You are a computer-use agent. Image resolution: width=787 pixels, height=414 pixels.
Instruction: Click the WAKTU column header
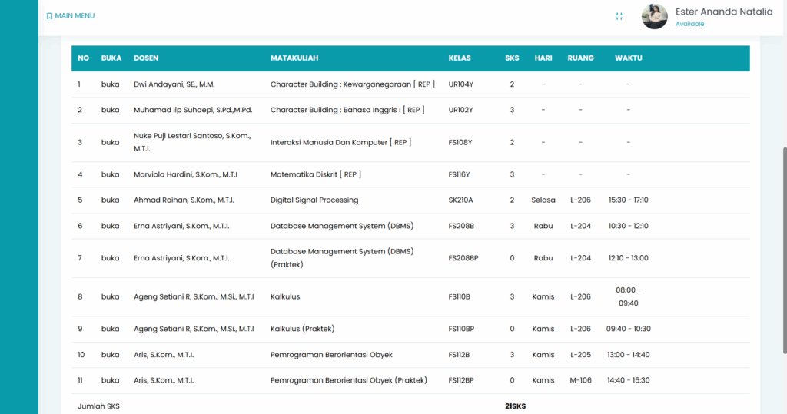[629, 58]
